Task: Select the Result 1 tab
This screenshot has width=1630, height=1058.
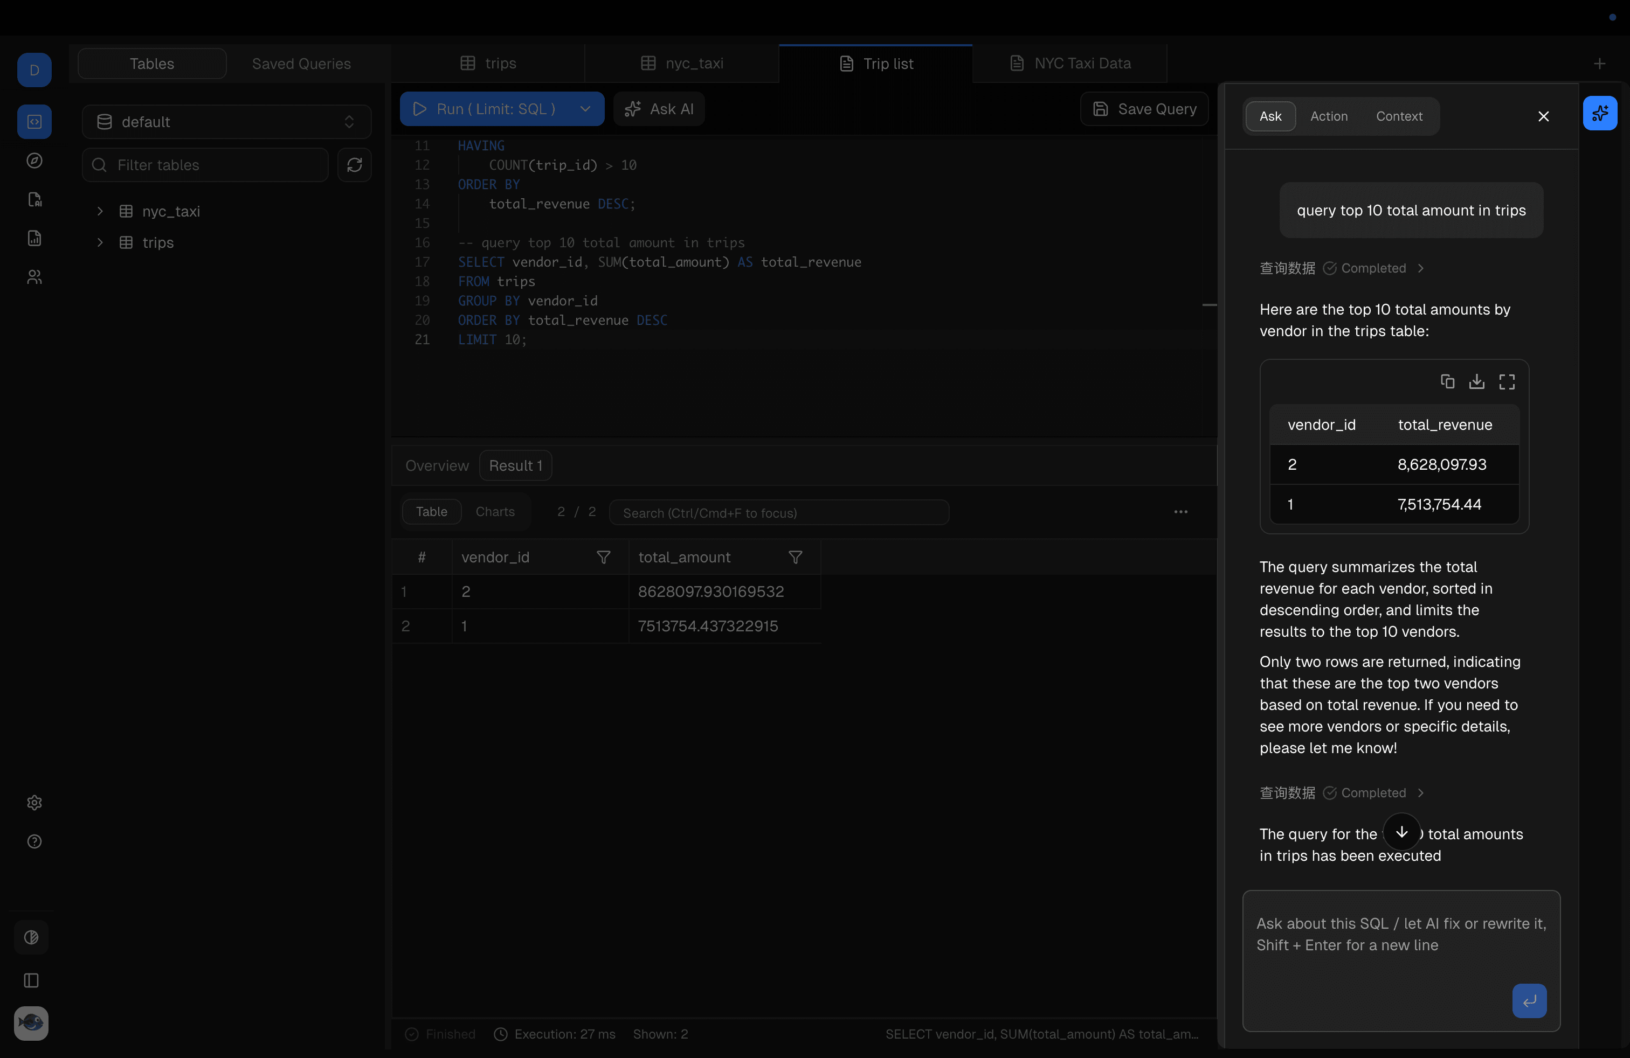Action: click(x=516, y=466)
